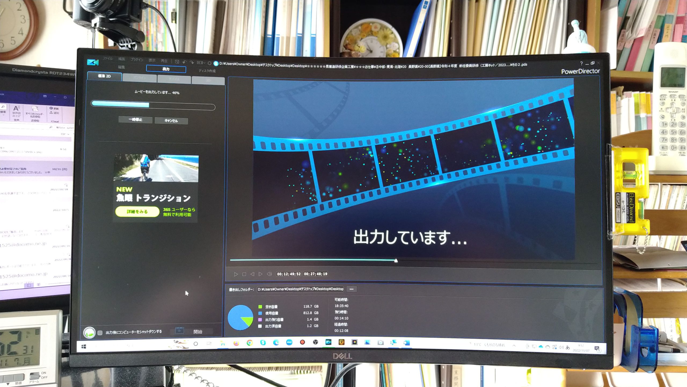The height and width of the screenshot is (387, 687).
Task: Open Google Chrome from the taskbar
Action: [250, 343]
